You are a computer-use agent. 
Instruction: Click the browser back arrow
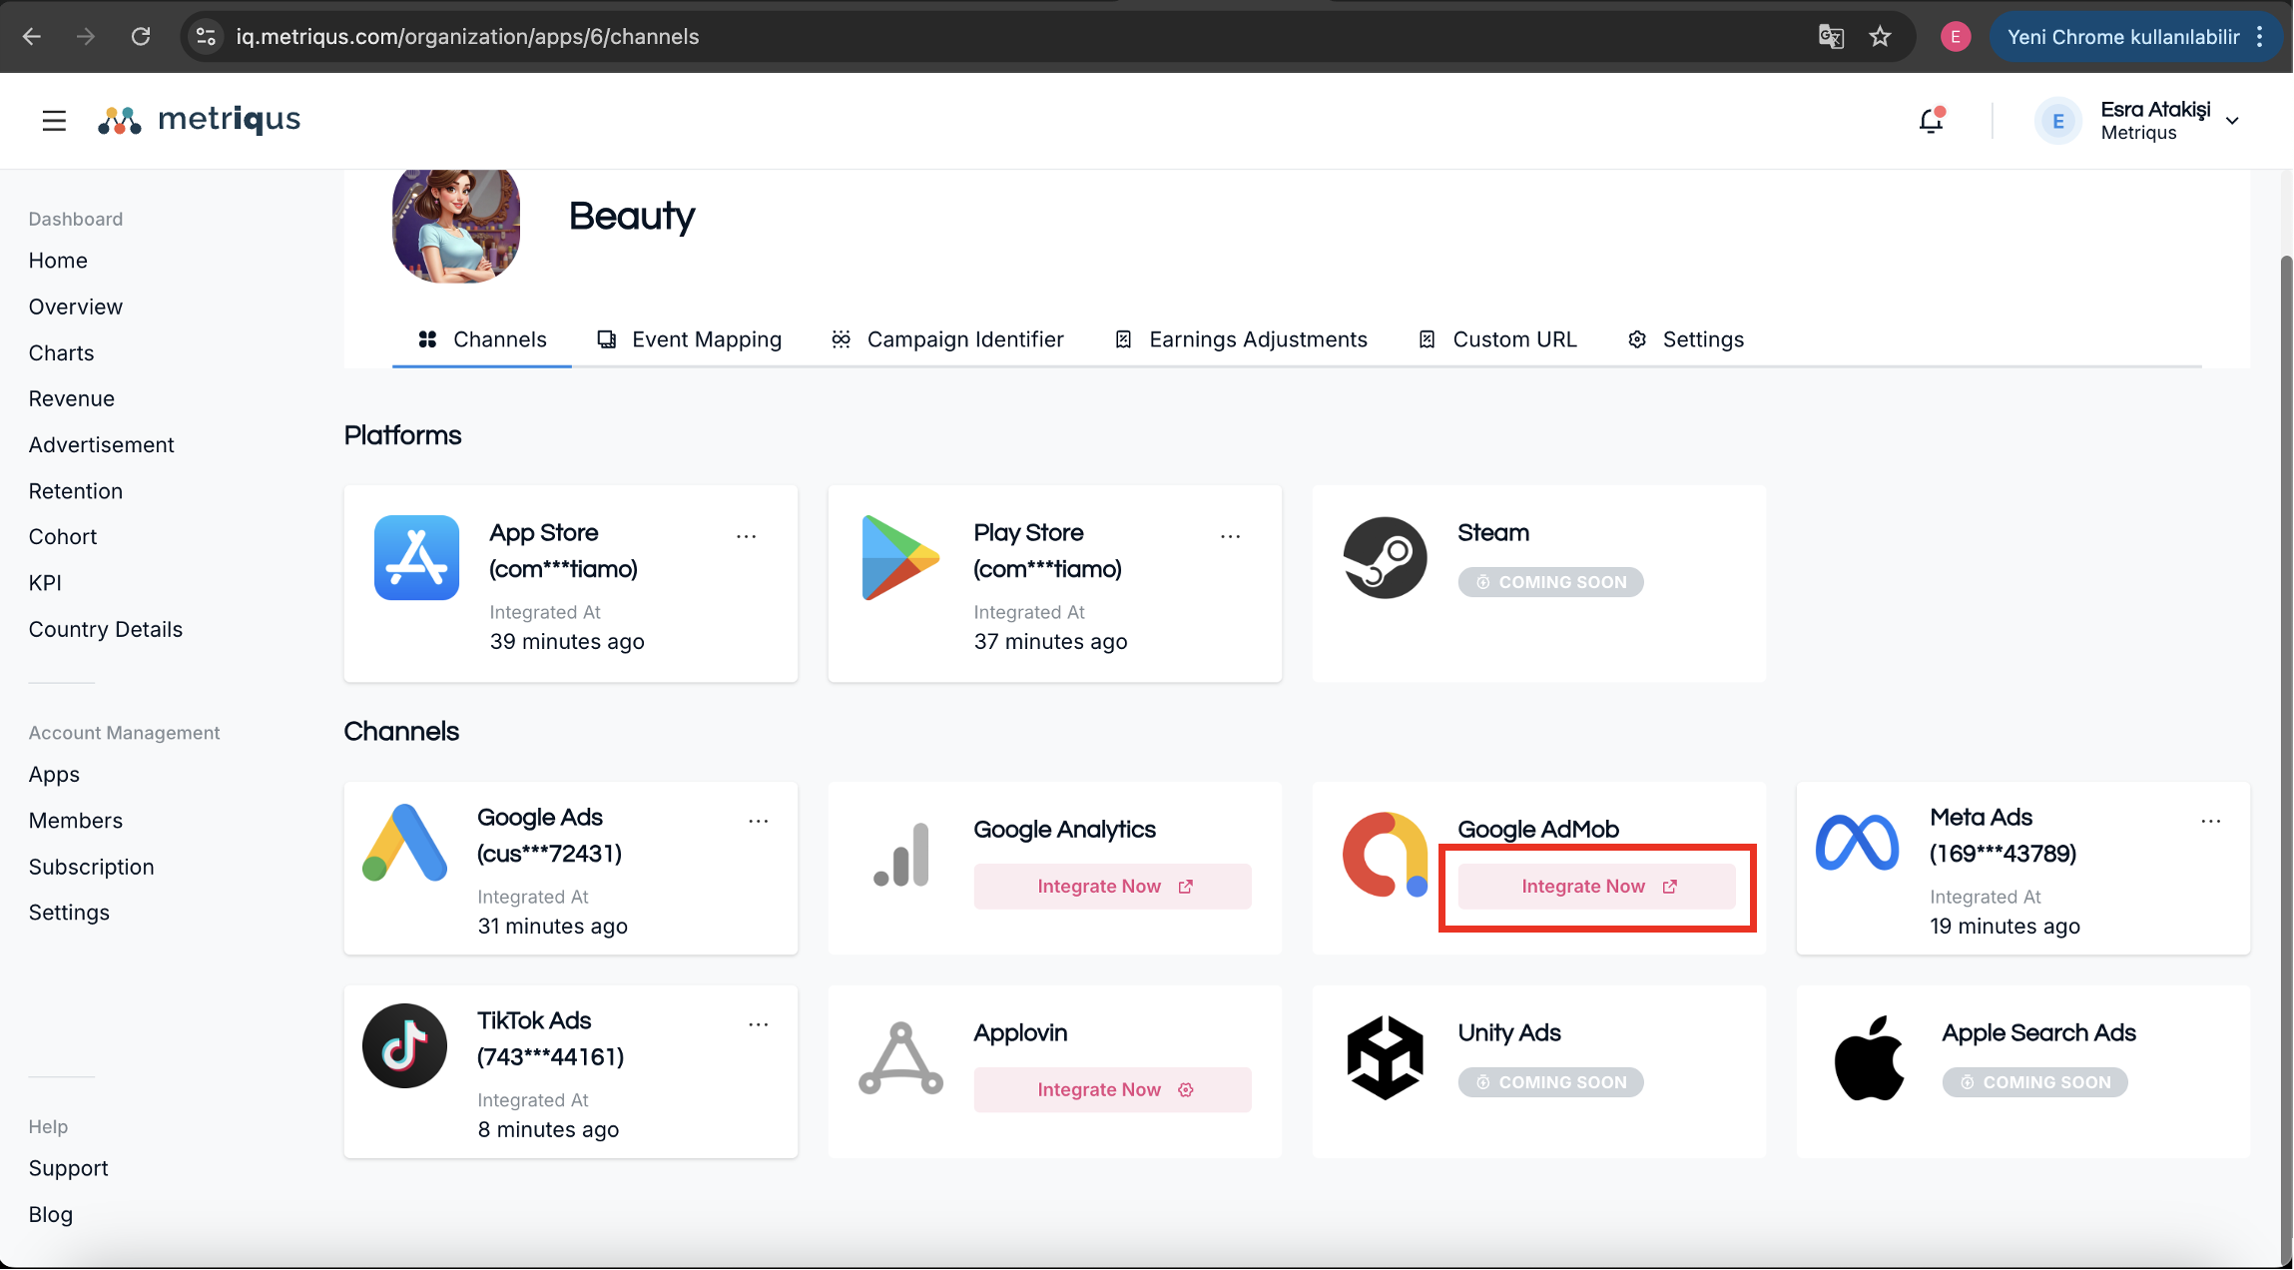point(32,37)
